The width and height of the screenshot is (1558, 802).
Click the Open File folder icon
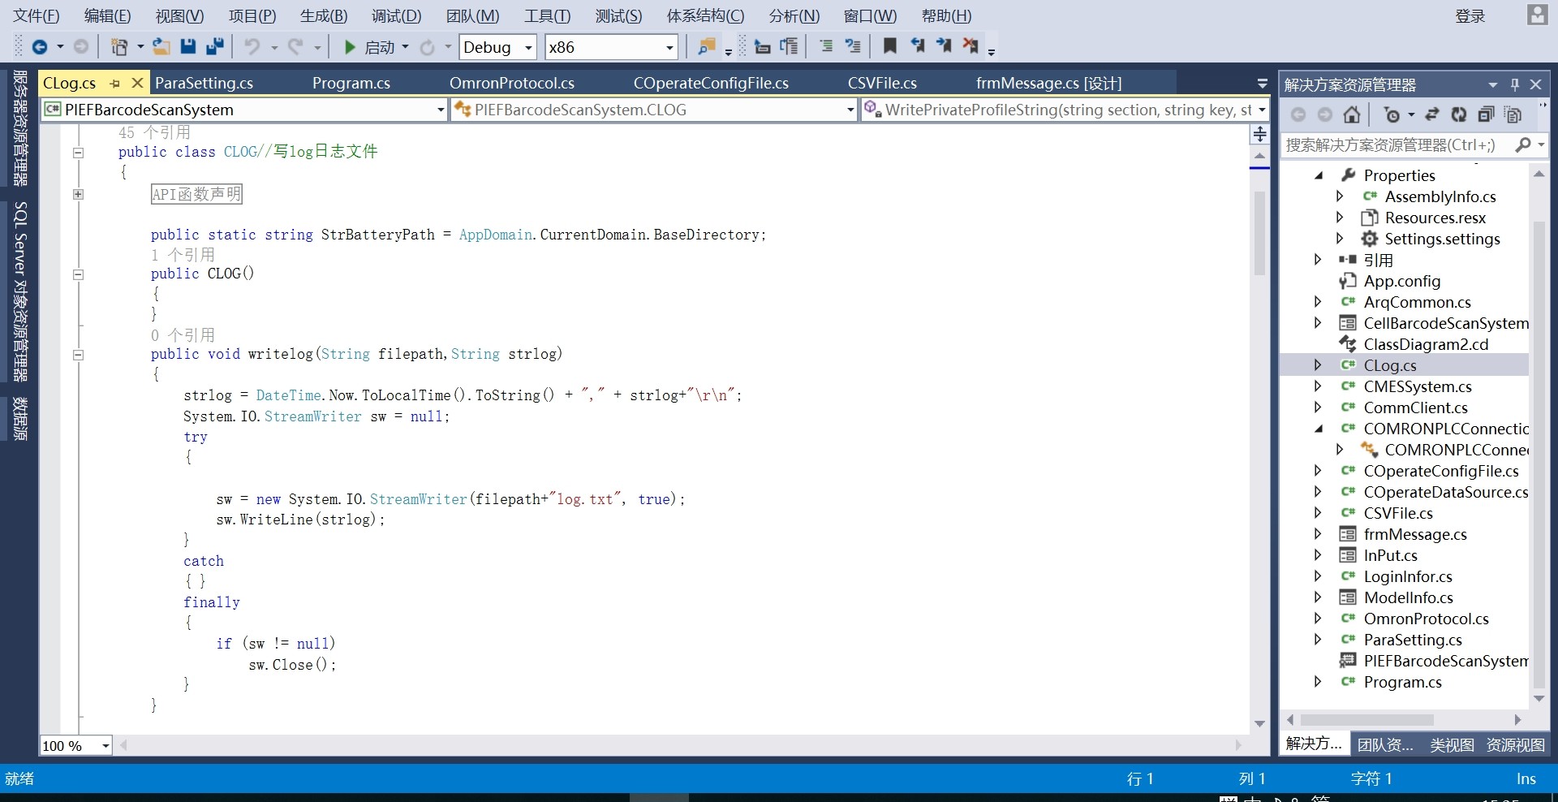pyautogui.click(x=161, y=47)
